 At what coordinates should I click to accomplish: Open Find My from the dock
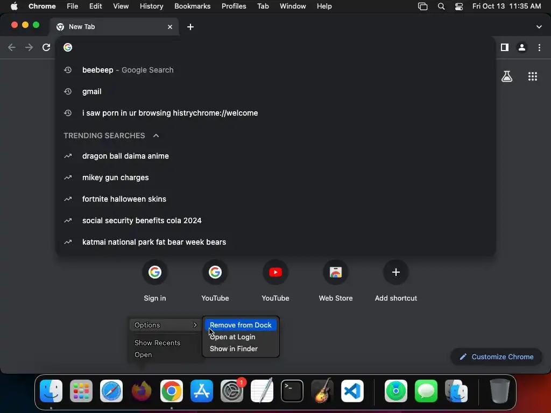(x=396, y=391)
